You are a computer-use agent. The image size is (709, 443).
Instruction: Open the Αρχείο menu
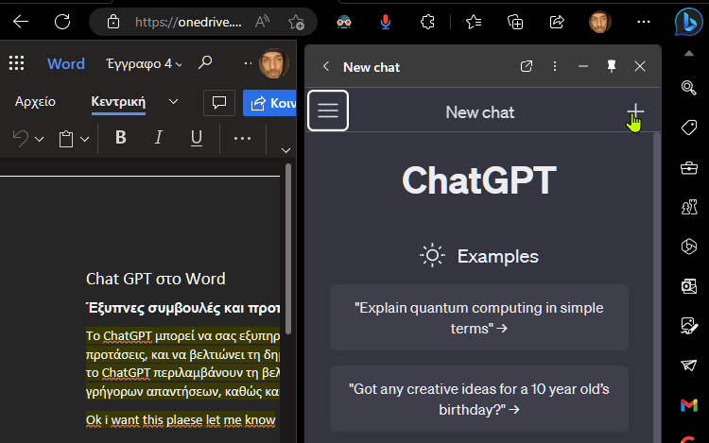point(35,102)
